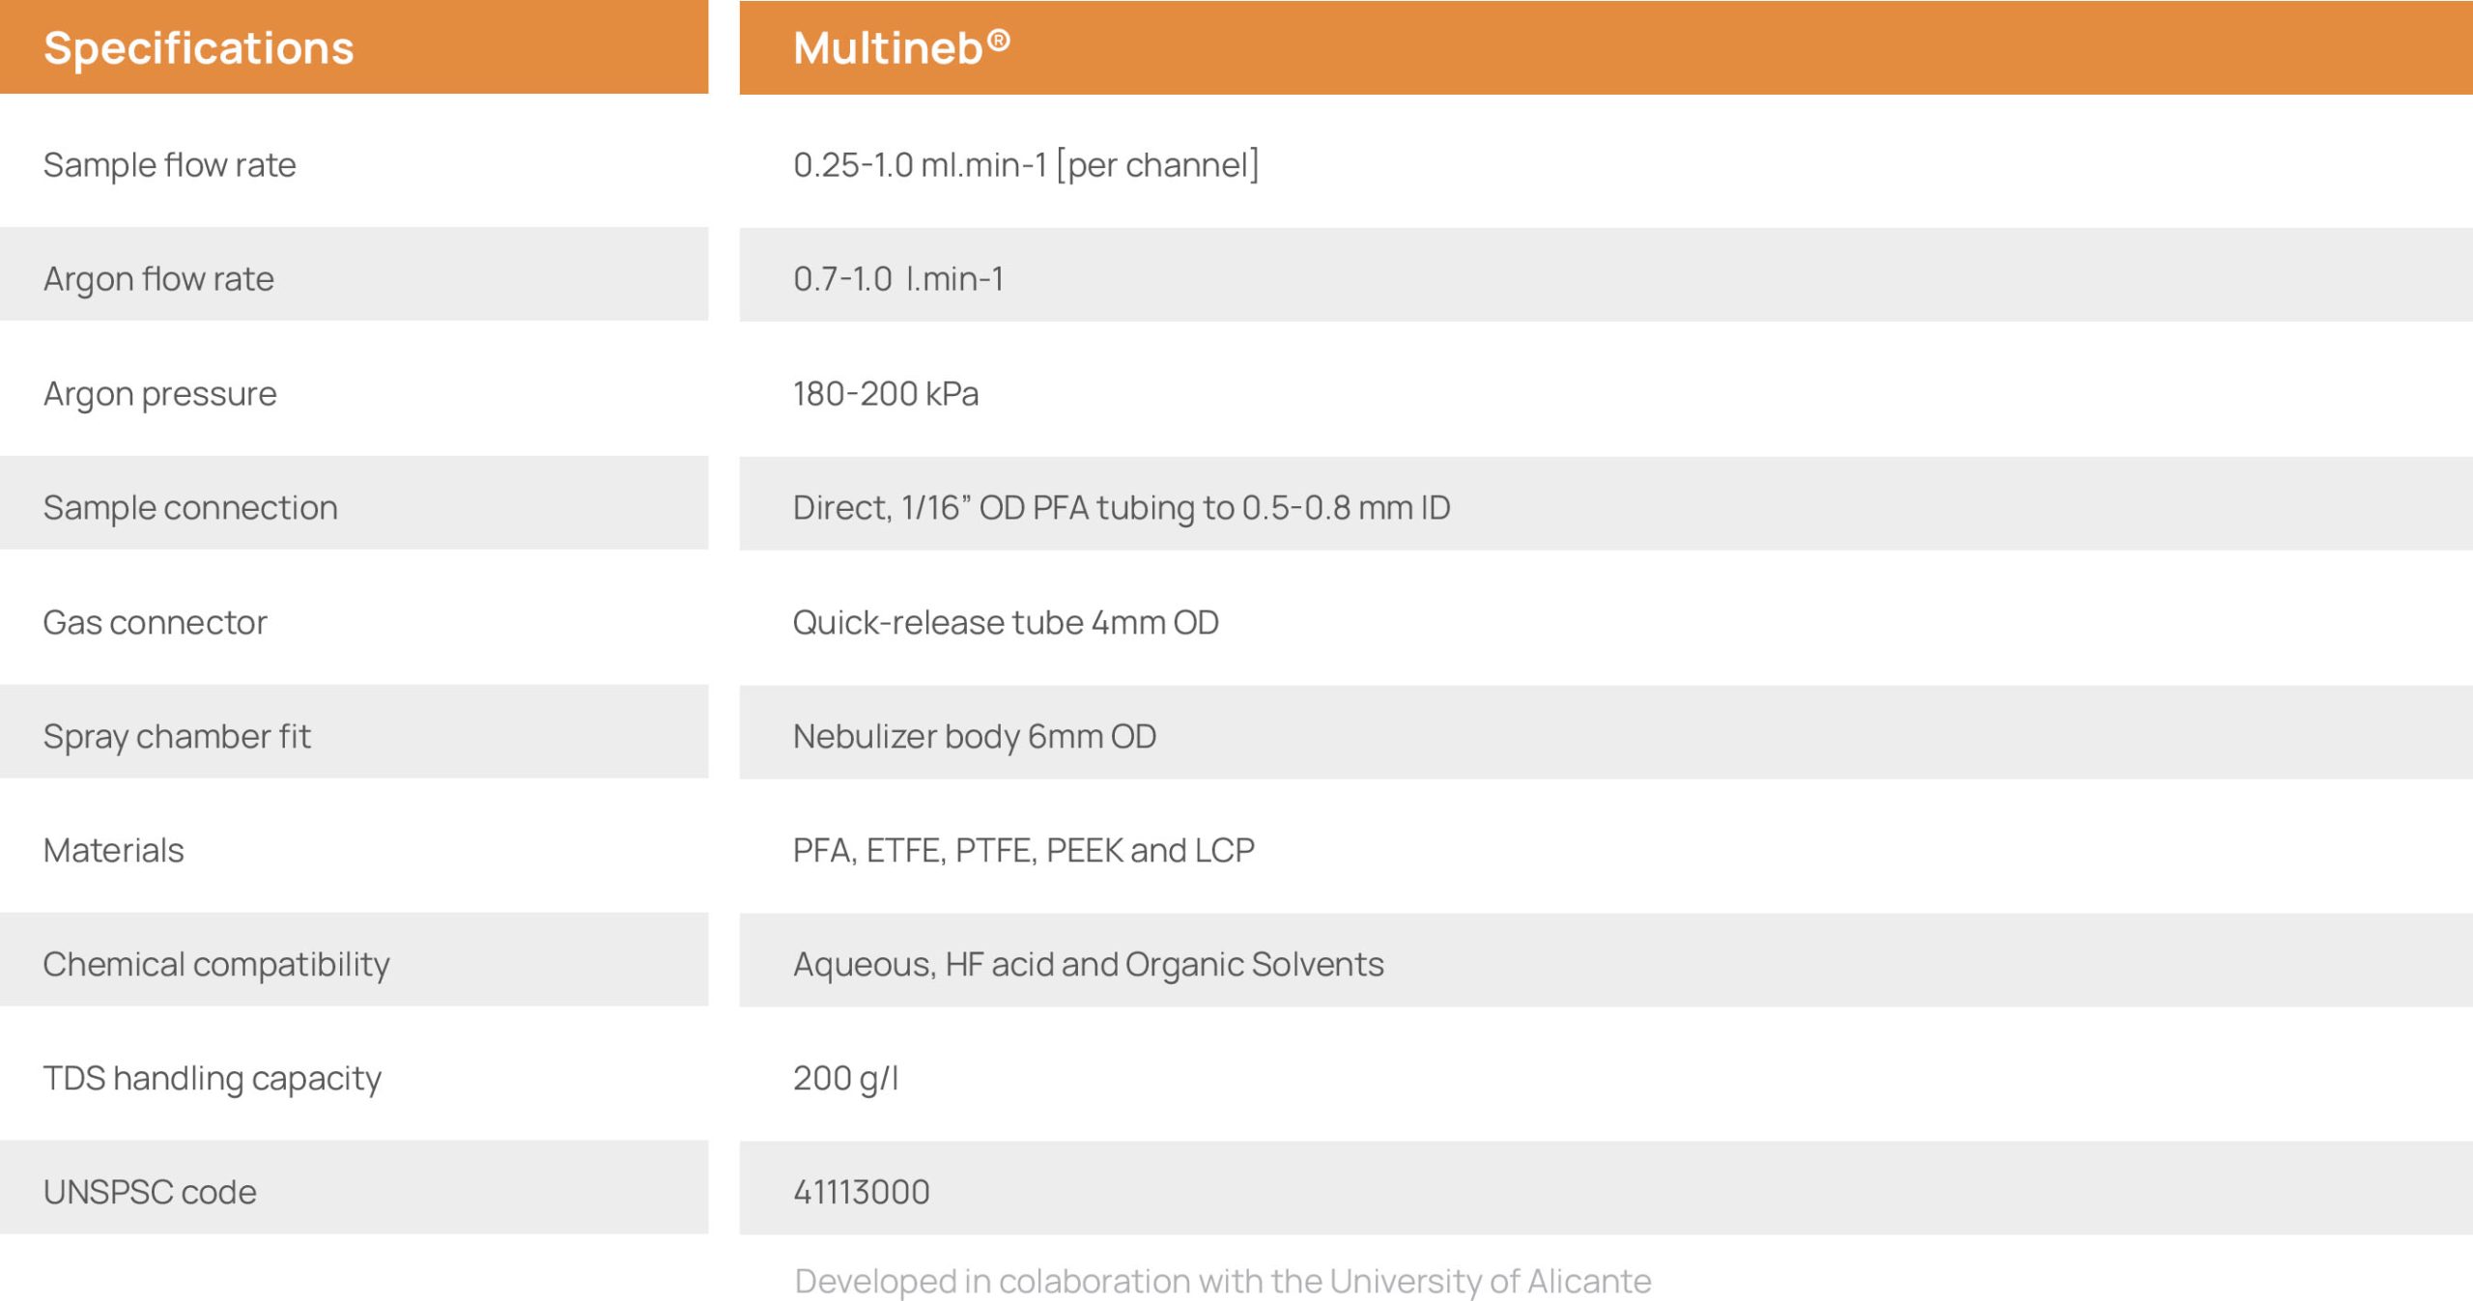Click the Multineb column header

900,48
